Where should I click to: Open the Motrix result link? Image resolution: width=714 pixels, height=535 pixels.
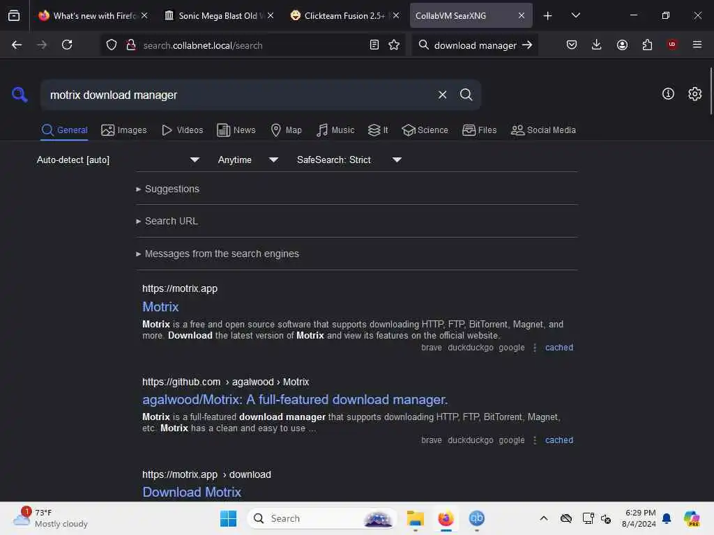160,307
